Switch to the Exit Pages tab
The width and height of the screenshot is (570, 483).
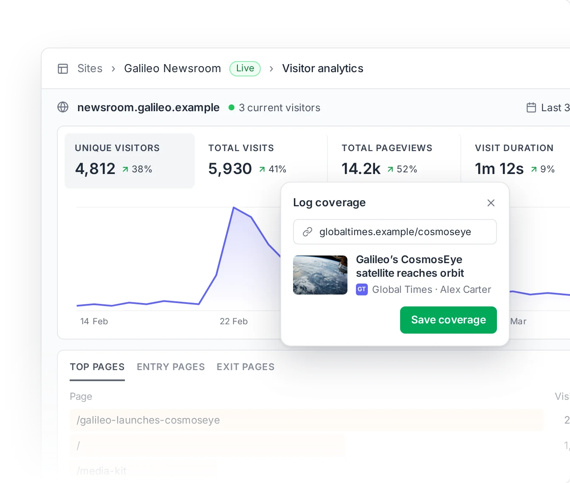(x=245, y=367)
